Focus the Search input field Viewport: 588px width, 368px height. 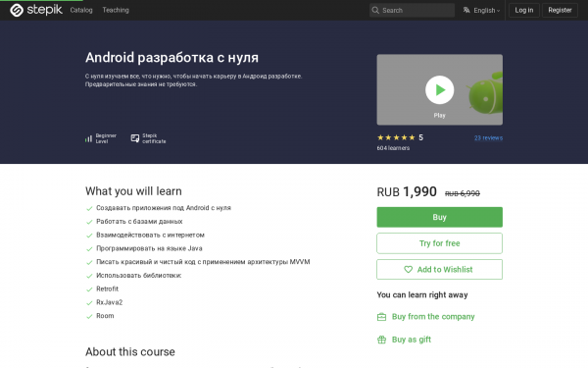(x=412, y=10)
